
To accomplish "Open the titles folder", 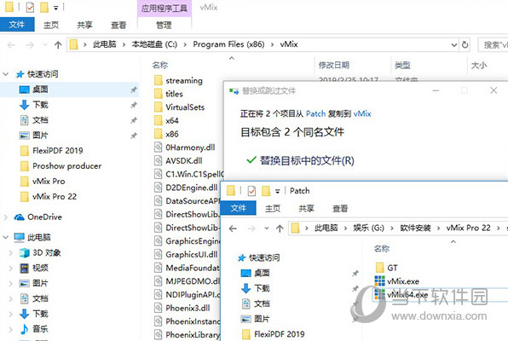I will (174, 94).
